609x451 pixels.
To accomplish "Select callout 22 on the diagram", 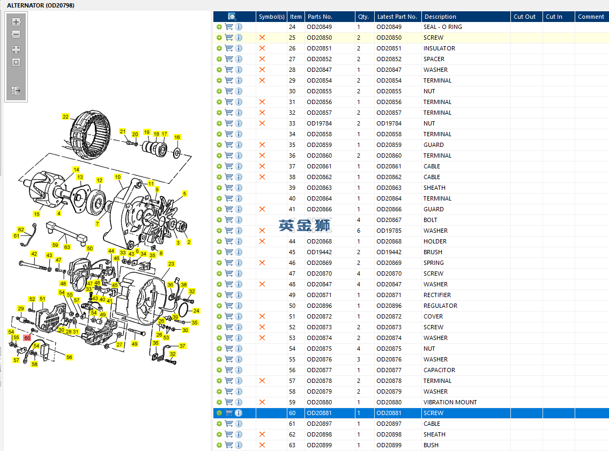I will point(65,116).
